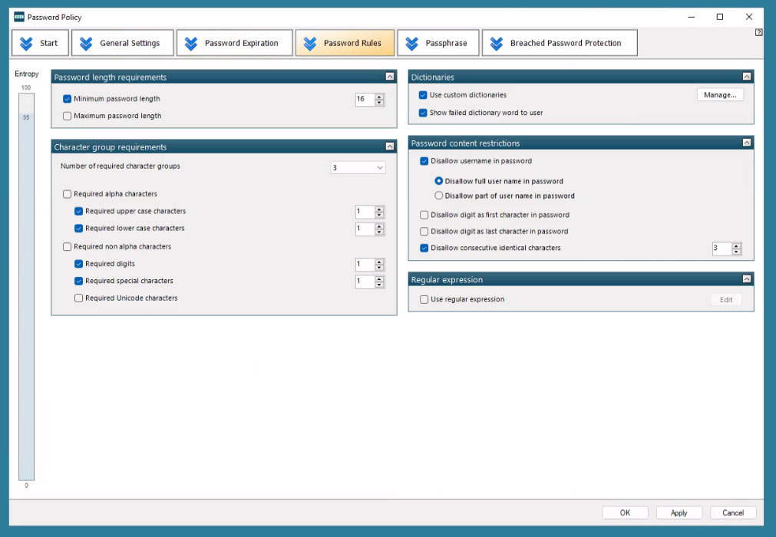
Task: Click the OK button
Action: pos(625,512)
